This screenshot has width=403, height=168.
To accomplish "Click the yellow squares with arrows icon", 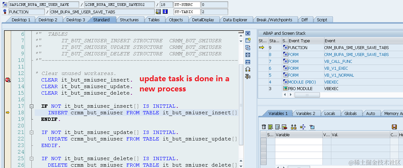I will click(x=294, y=127).
